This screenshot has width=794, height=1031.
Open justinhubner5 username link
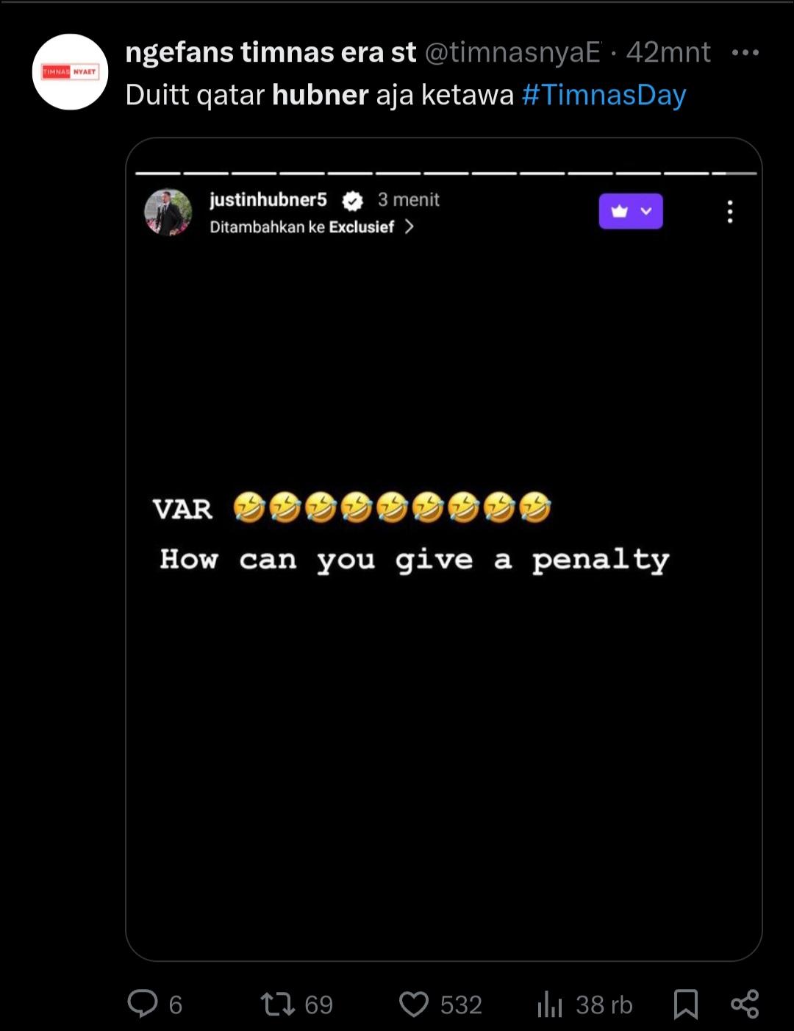pyautogui.click(x=268, y=199)
